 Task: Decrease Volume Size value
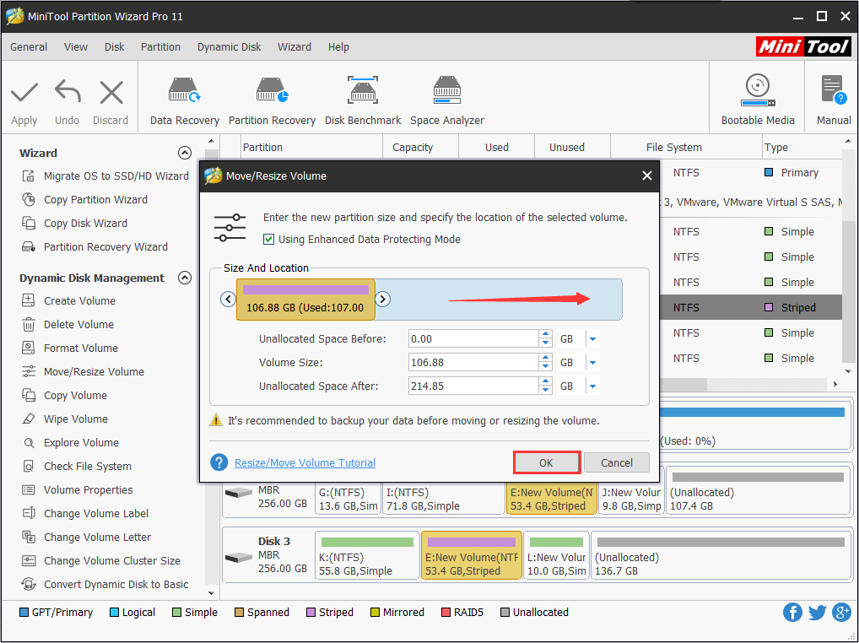point(545,367)
